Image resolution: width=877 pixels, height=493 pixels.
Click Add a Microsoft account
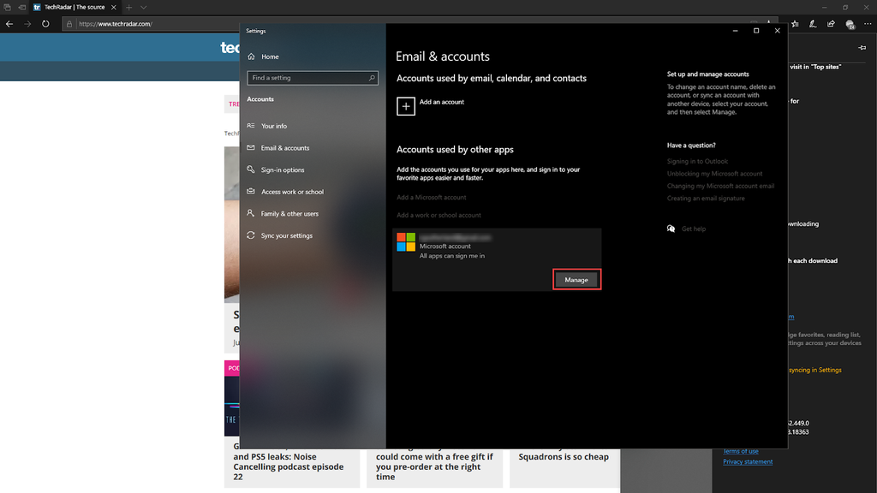[432, 197]
